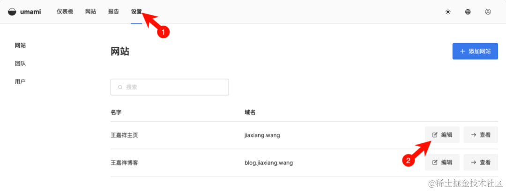
Task: Select 网站 in the settings sidebar
Action: click(x=20, y=45)
